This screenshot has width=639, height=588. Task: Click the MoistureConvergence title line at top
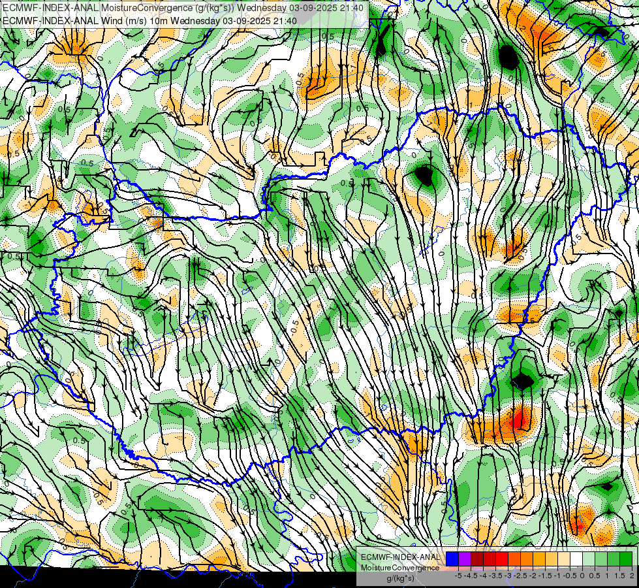(183, 8)
